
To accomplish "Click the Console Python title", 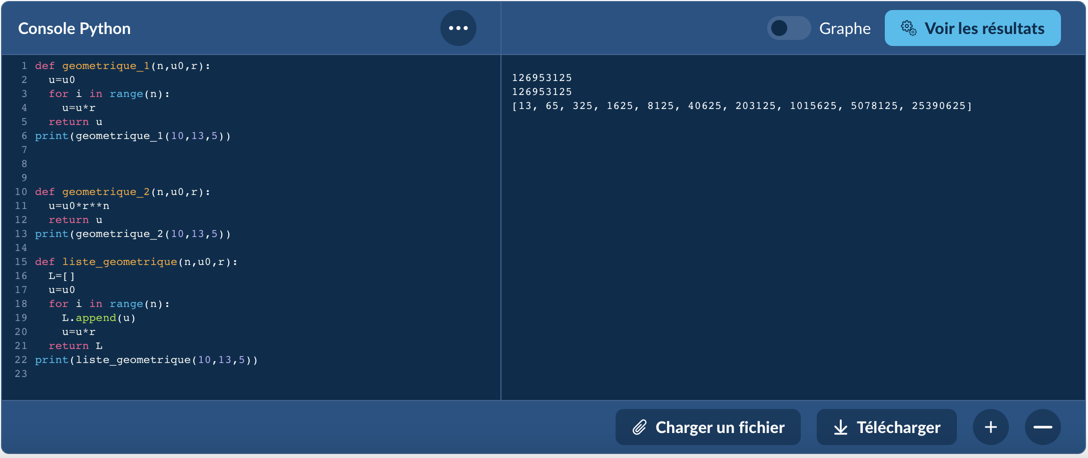I will tap(74, 28).
